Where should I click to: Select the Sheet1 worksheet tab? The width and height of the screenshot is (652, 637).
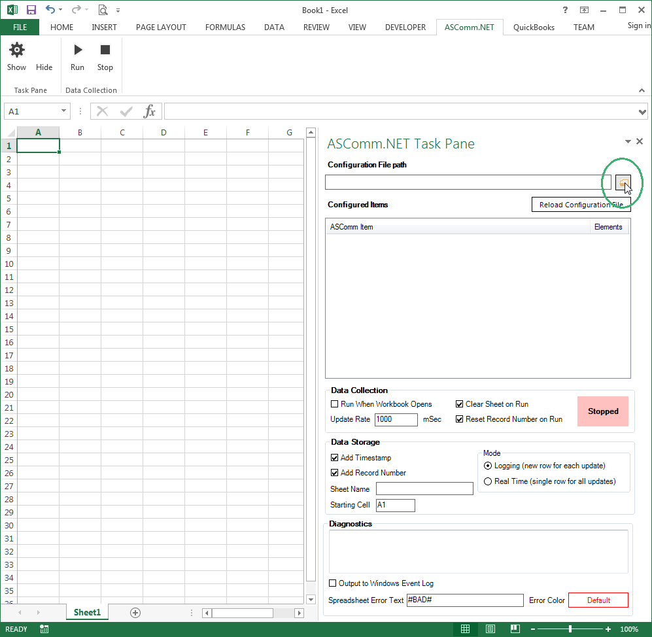(x=88, y=612)
